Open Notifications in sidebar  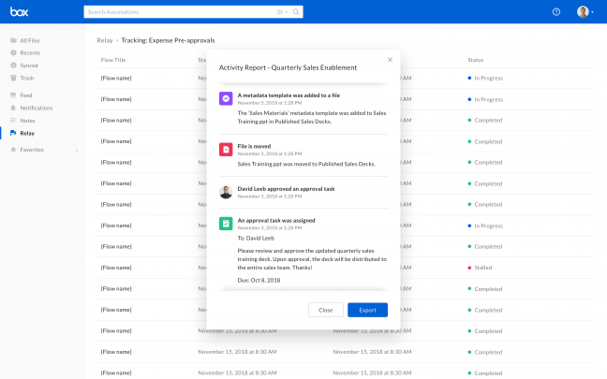(x=37, y=108)
